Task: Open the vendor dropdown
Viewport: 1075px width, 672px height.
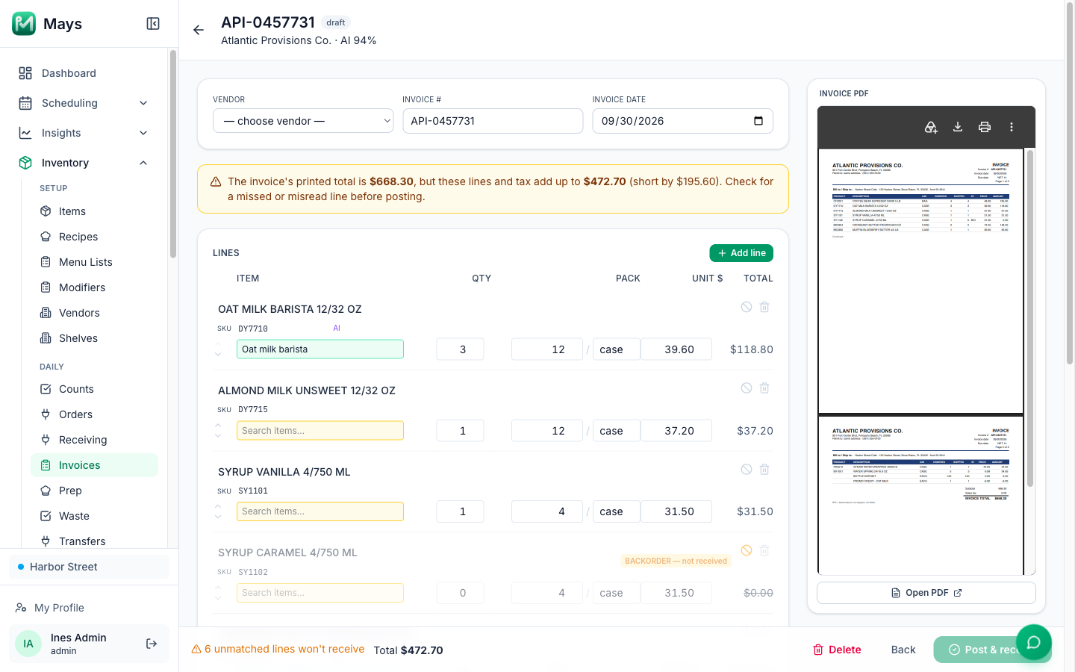Action: click(303, 121)
